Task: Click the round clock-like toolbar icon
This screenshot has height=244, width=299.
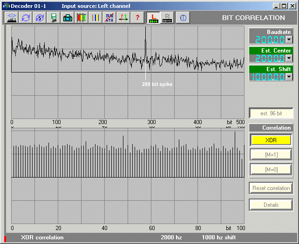Action: point(183,18)
